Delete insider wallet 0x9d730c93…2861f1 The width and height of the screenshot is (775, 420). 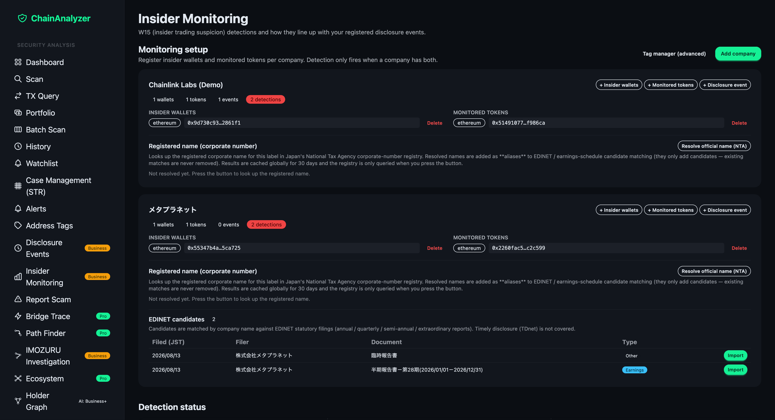[435, 123]
